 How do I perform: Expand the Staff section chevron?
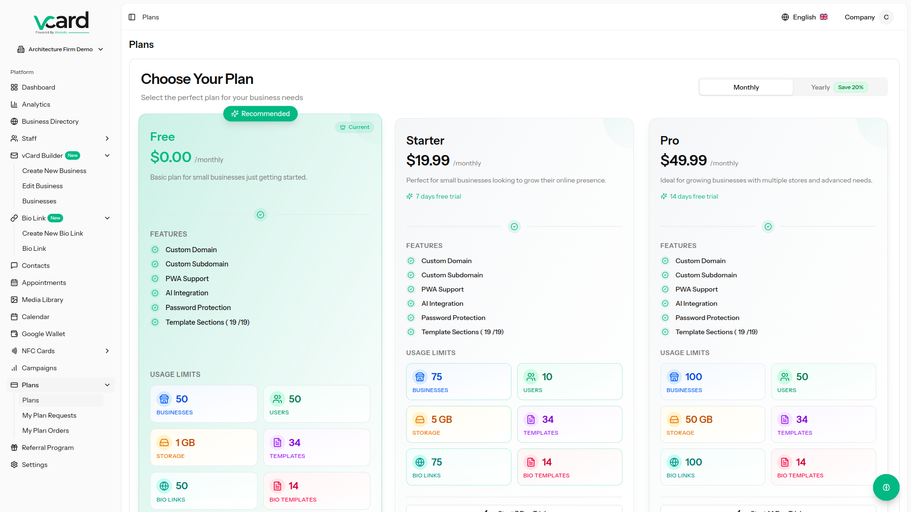pos(107,138)
